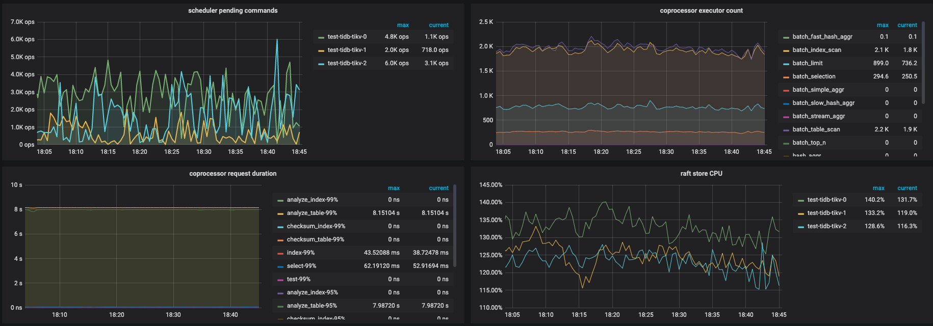Toggle test-tidb-tikv-0 series in scheduler pending commands legend
Image resolution: width=933 pixels, height=326 pixels.
point(347,37)
